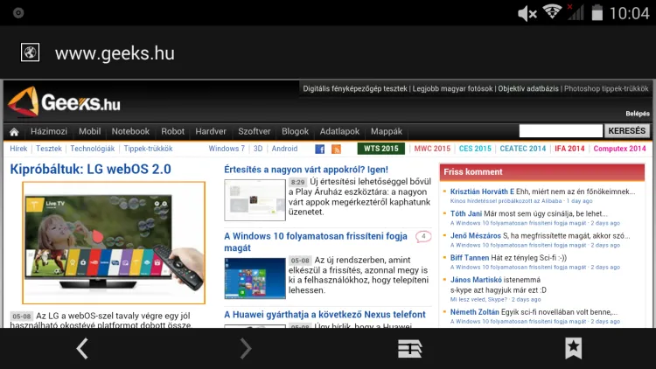Open the Adatlapok menu item
The height and width of the screenshot is (369, 656).
point(339,131)
